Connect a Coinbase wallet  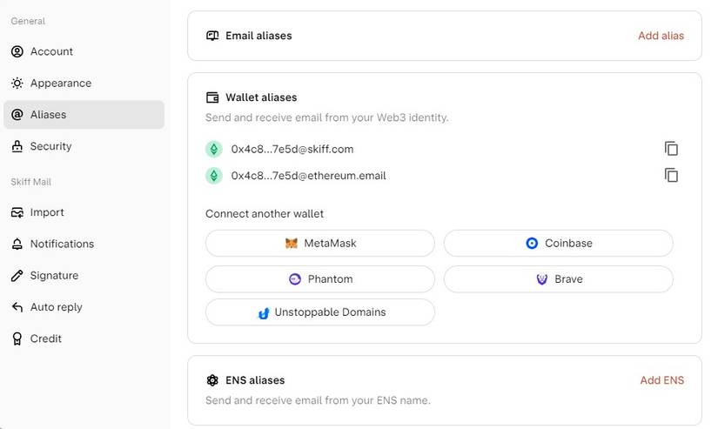click(558, 243)
